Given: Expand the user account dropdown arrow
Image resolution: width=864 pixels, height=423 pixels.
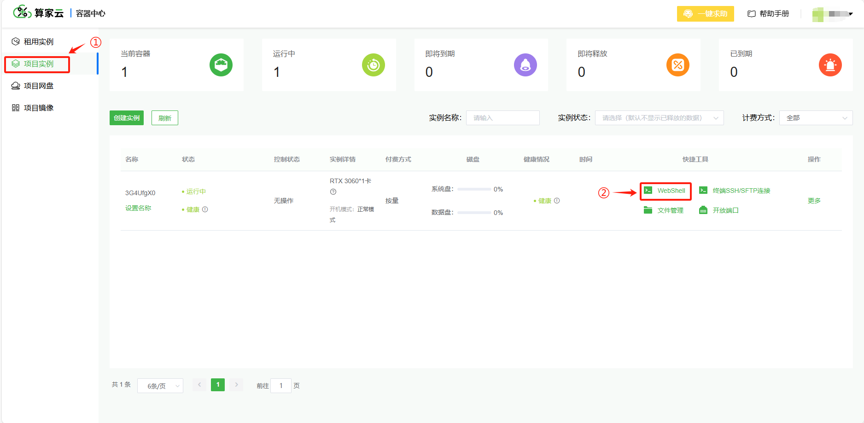Looking at the screenshot, I should tap(851, 14).
